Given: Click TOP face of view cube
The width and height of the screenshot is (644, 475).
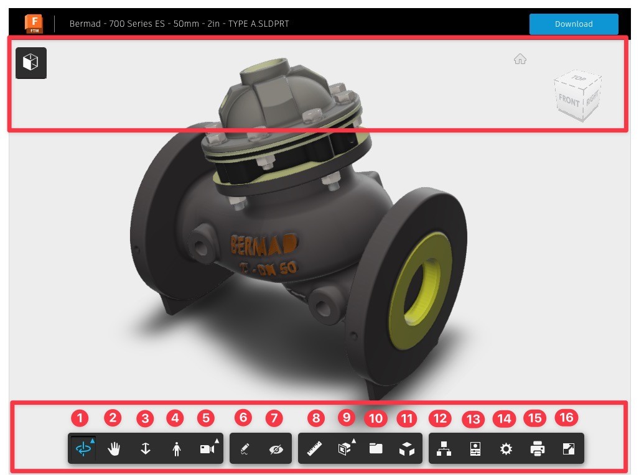Looking at the screenshot, I should [579, 78].
